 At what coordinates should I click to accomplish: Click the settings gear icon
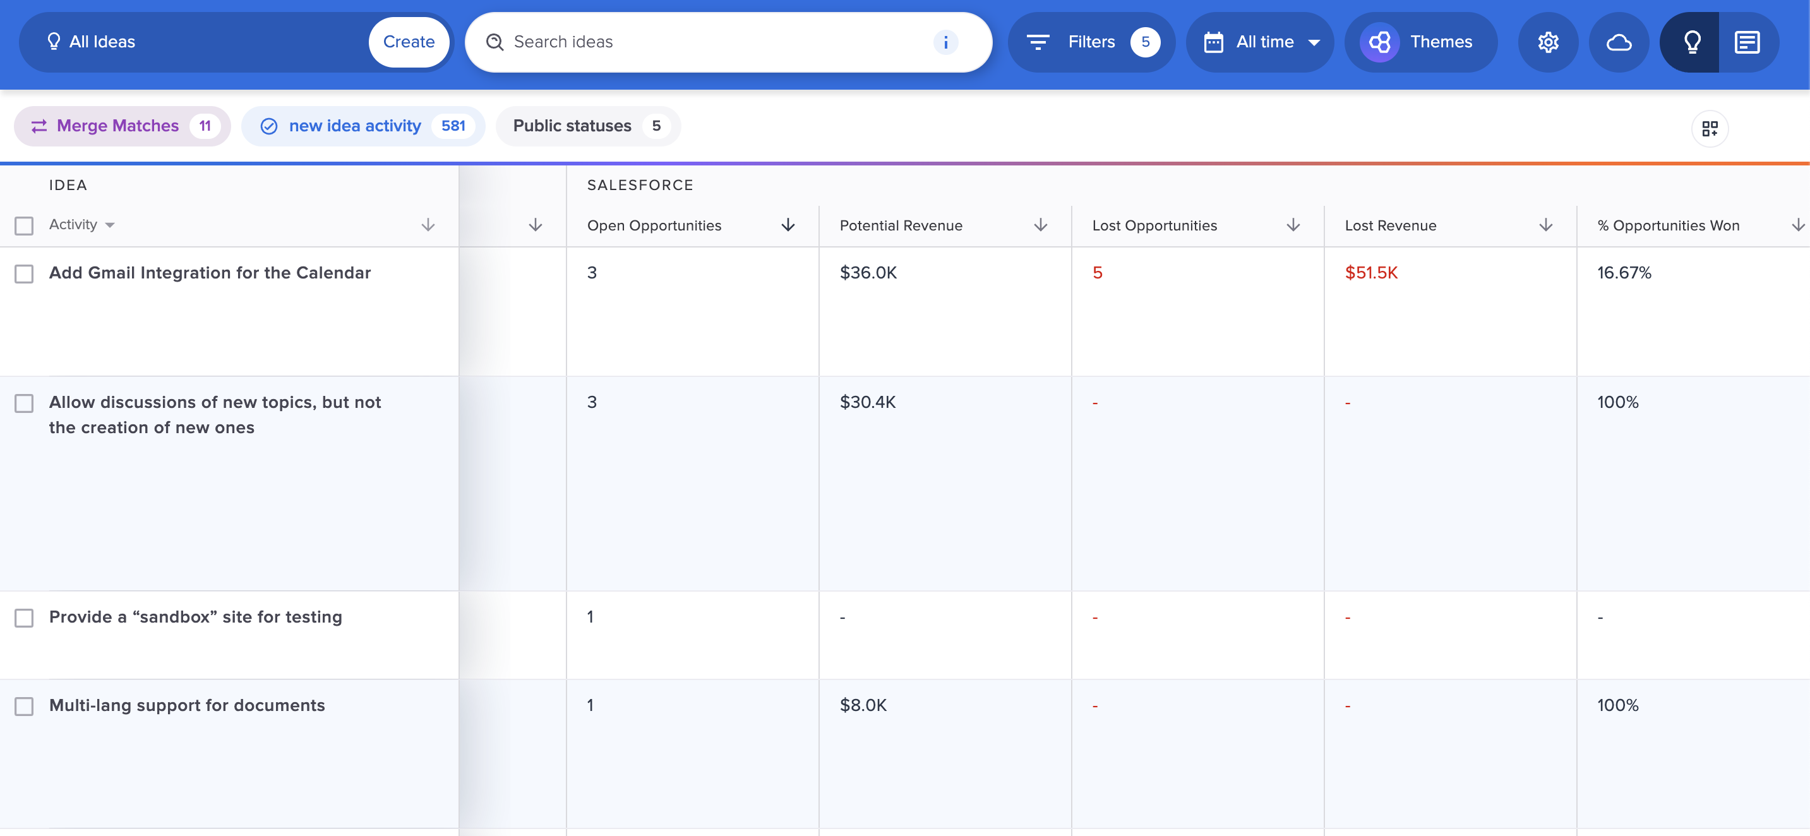(1548, 42)
